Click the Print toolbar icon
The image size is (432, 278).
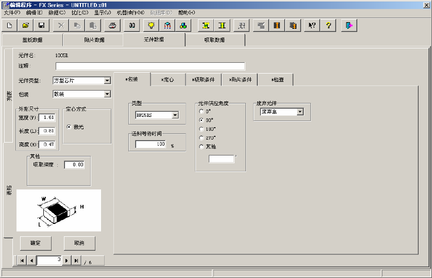(x=113, y=25)
